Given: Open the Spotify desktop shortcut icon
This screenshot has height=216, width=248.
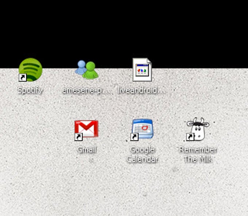Looking at the screenshot, I should 30,70.
